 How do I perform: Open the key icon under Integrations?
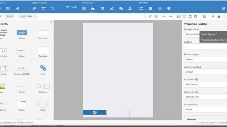34,8
